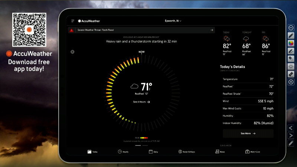This screenshot has width=297, height=167.
Task: Click the rain intensity legend bar
Action: click(144, 138)
